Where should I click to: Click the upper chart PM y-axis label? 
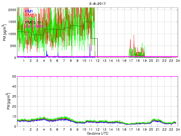[x=5, y=33]
